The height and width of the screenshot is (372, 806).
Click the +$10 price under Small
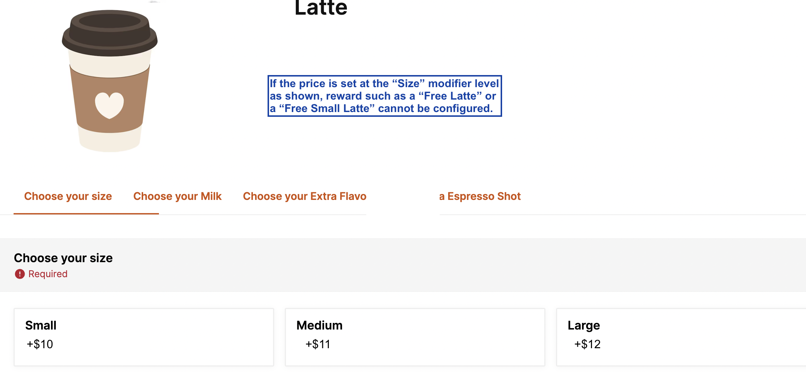tap(40, 344)
